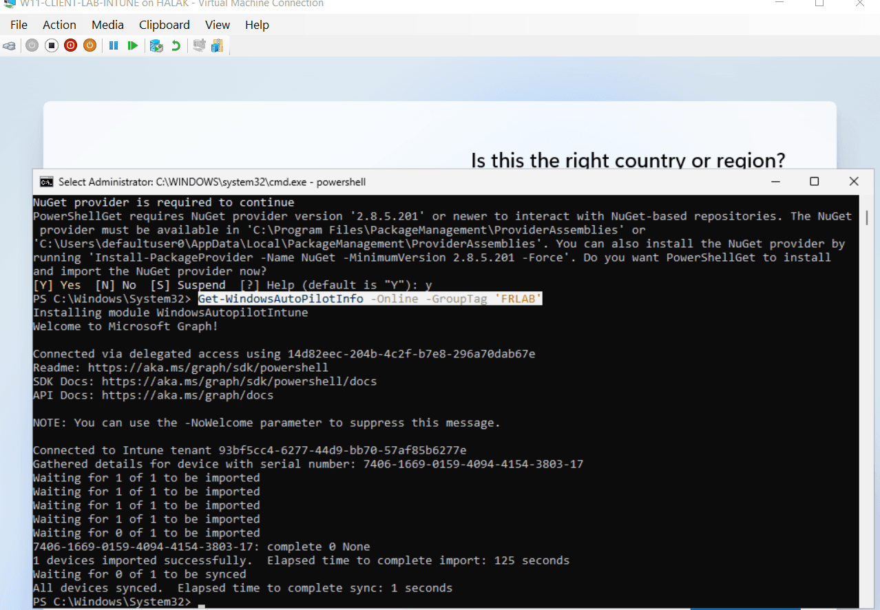Open the Help menu
880x610 pixels.
tap(257, 25)
